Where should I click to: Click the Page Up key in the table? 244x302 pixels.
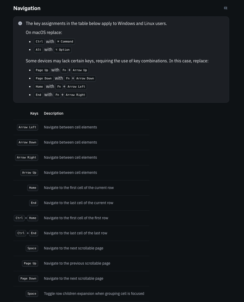pos(30,264)
